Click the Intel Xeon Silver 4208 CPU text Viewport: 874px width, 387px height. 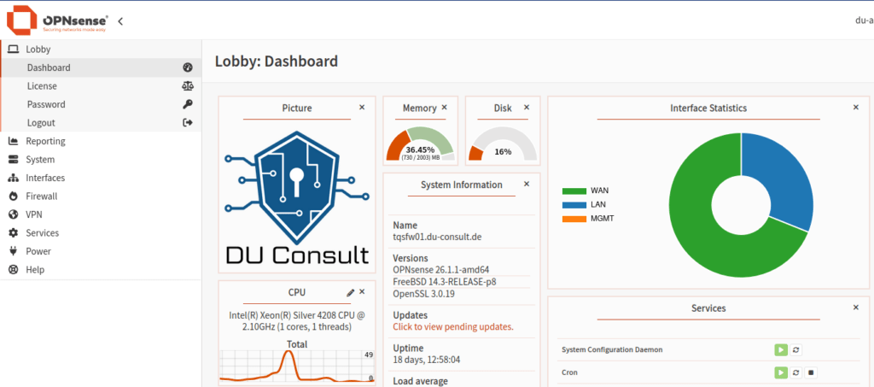point(297,320)
